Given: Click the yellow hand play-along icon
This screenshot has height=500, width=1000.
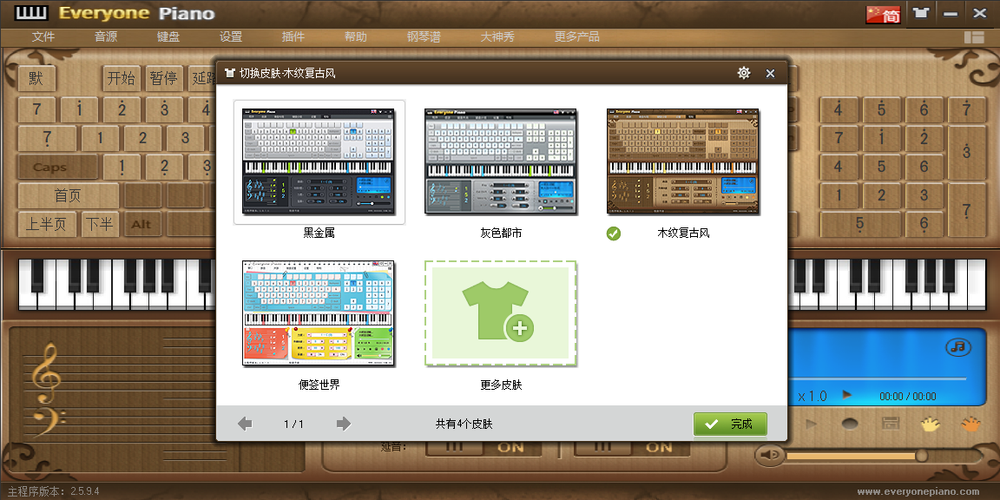Looking at the screenshot, I should 931,424.
